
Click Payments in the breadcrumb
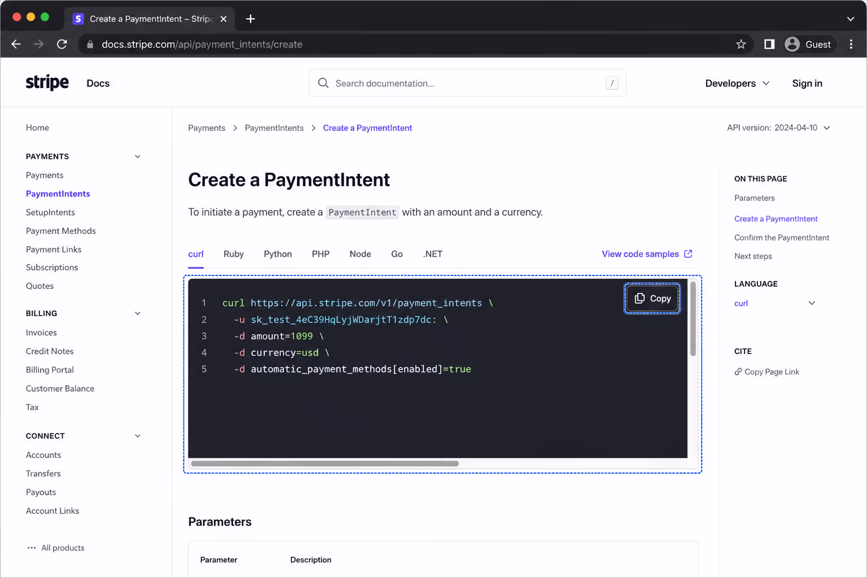click(207, 128)
